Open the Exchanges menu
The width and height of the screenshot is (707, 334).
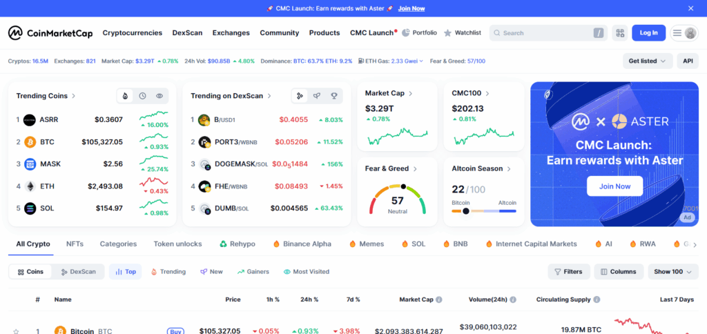click(231, 33)
